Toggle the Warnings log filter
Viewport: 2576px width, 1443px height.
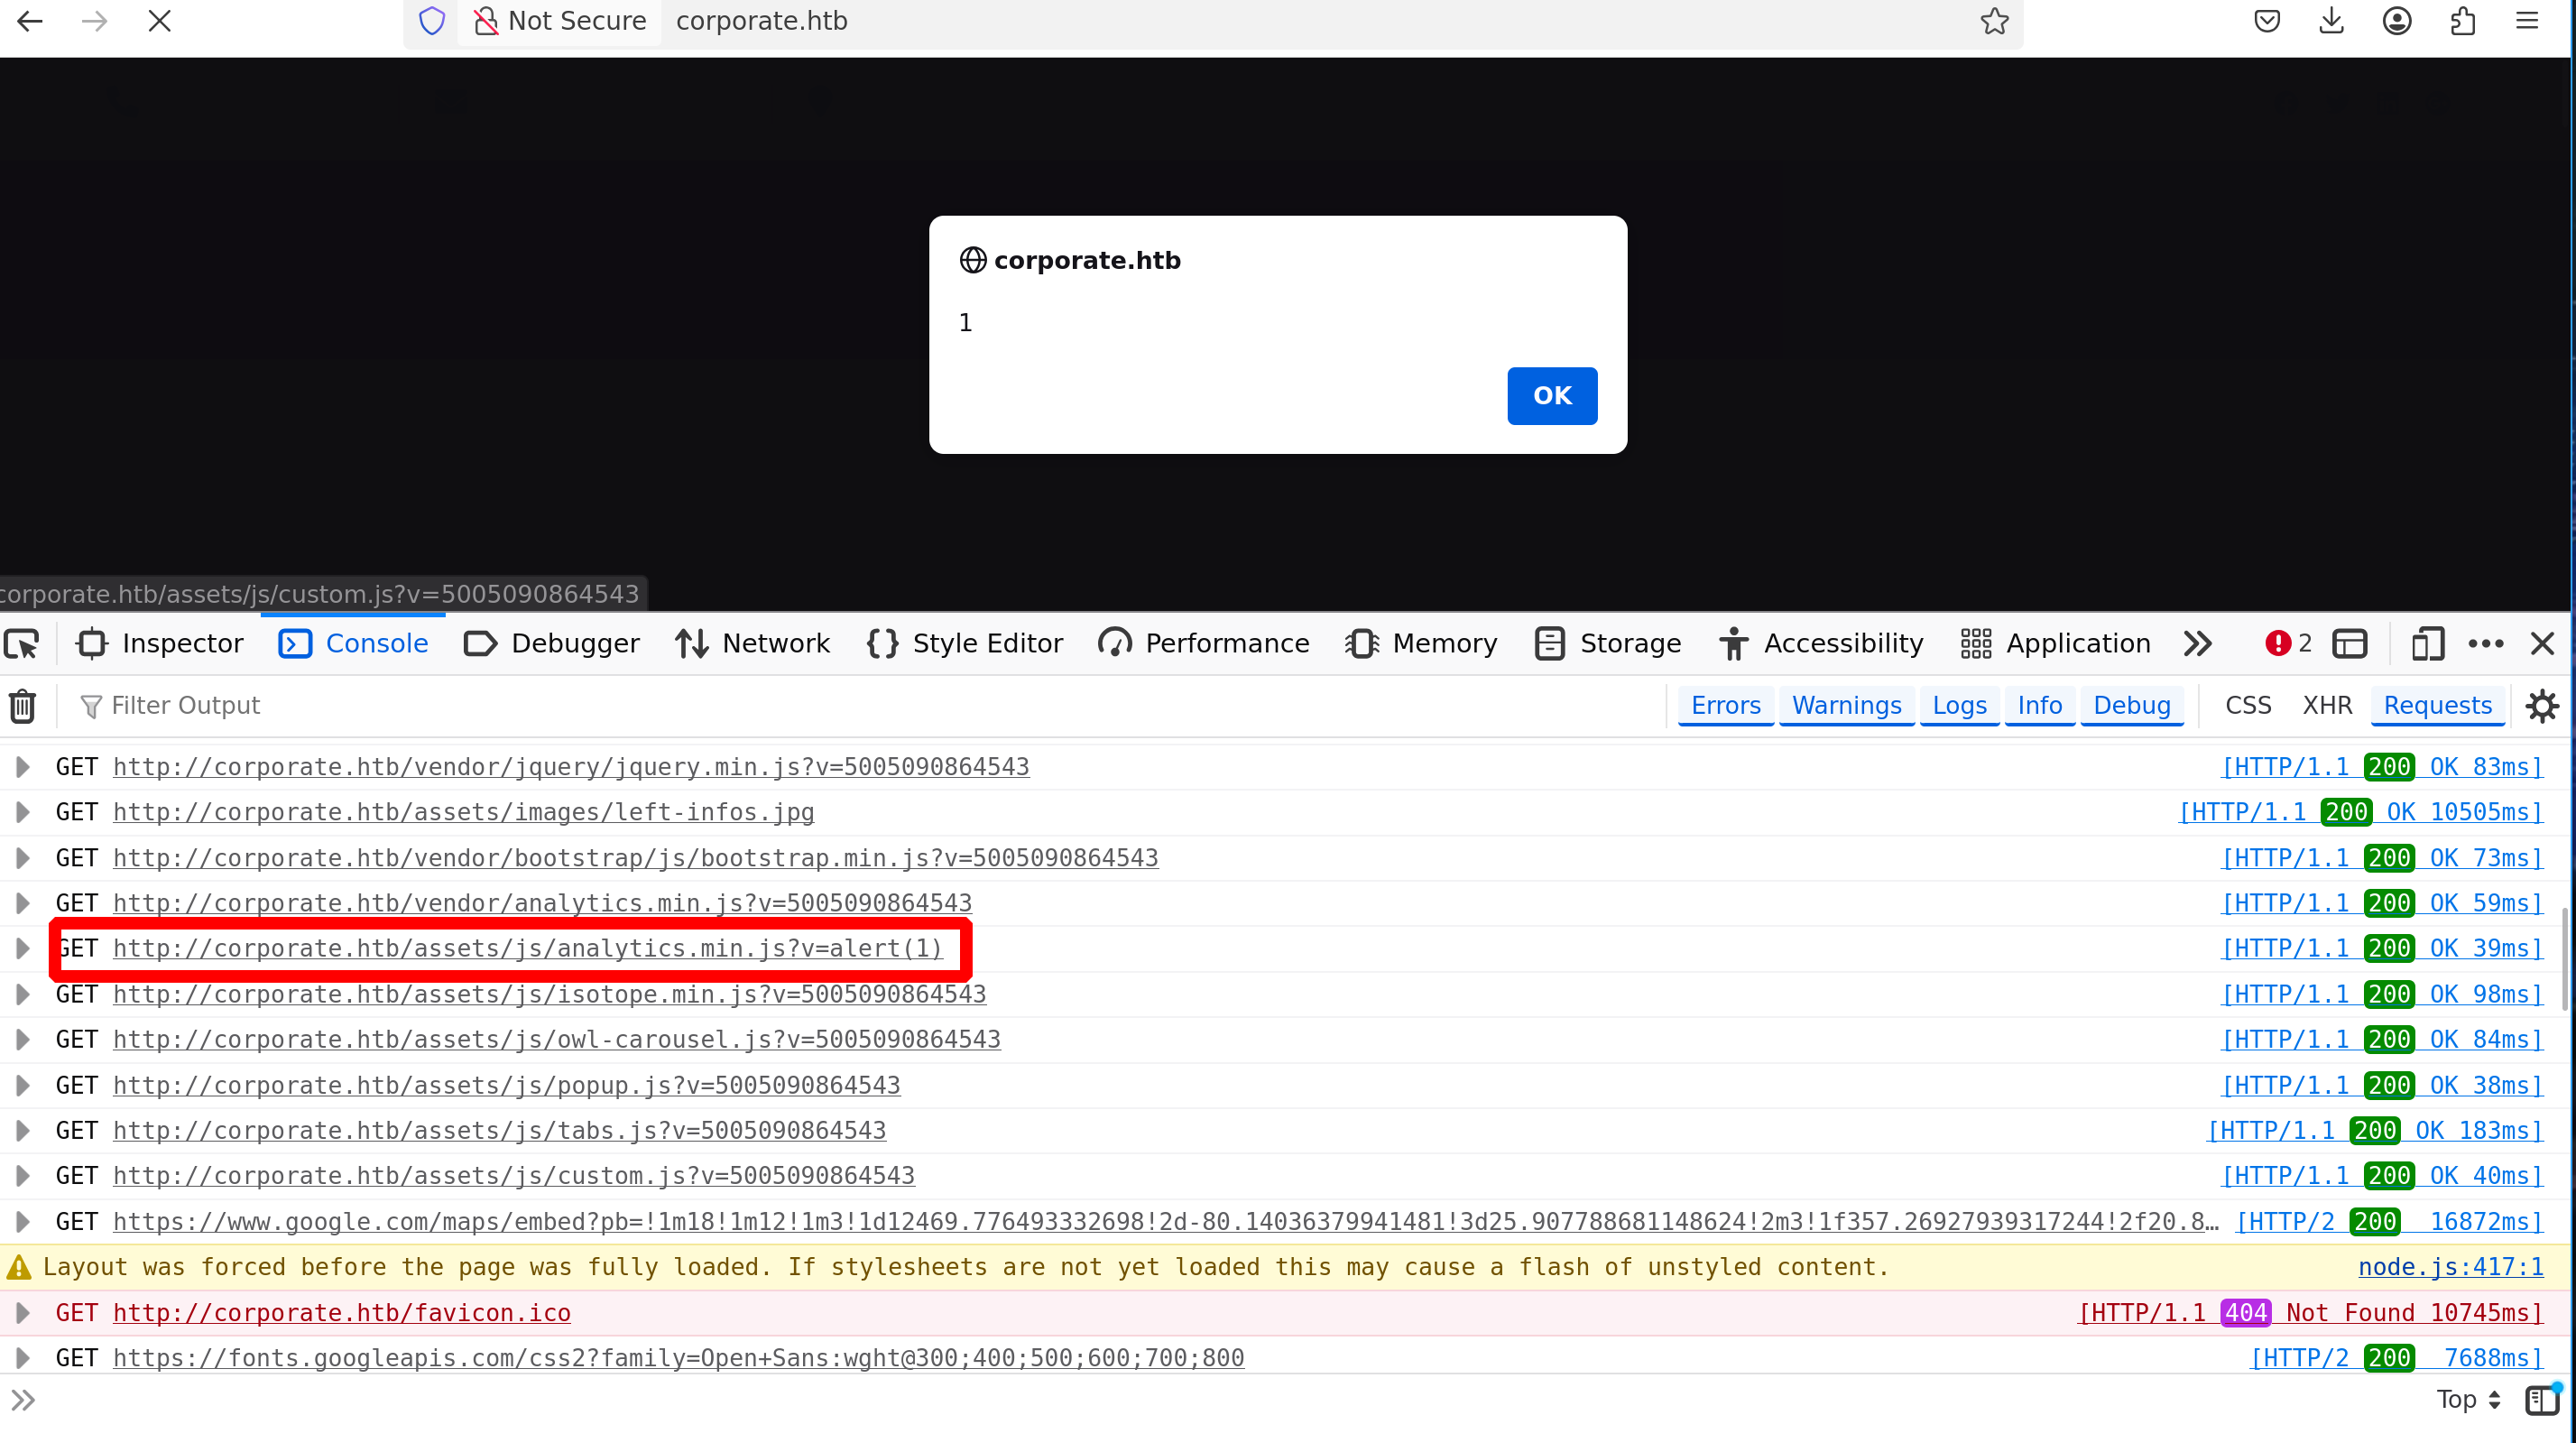point(1846,705)
